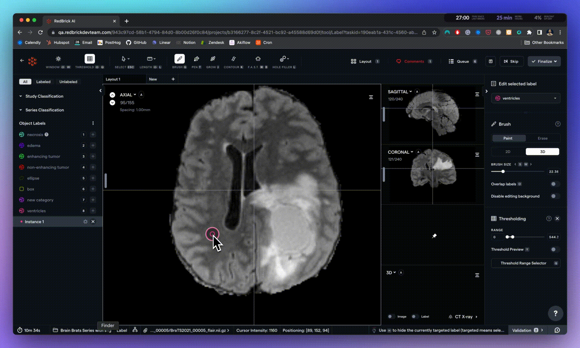Go back with the arrow beside the logo
580x348 pixels.
tap(22, 60)
